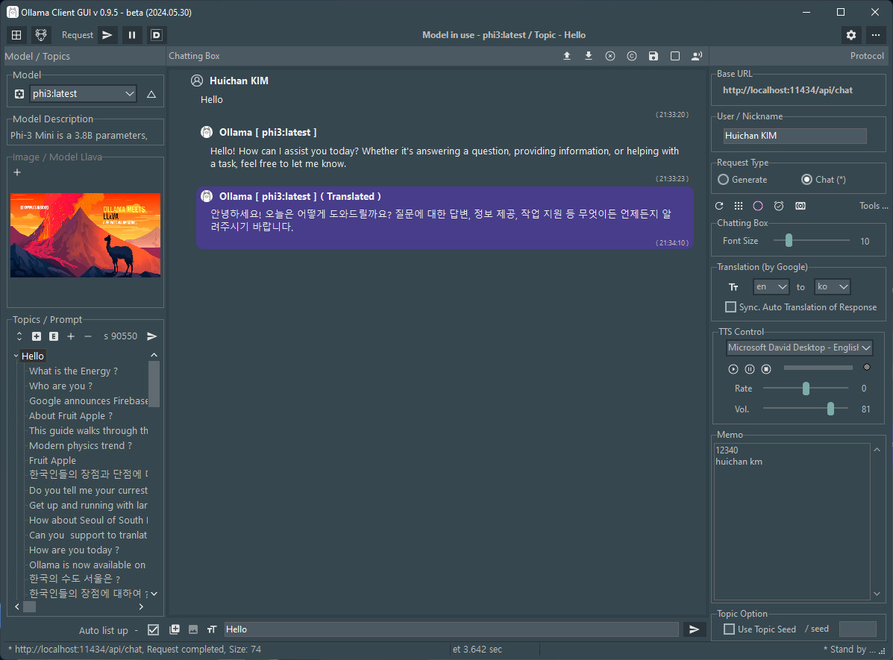Send the selected topic with Topics arrow icon
Screen dimensions: 893x660
tap(152, 336)
